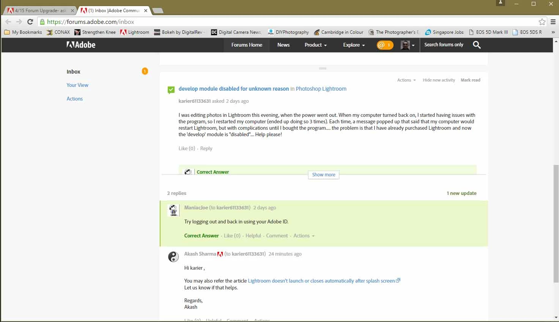This screenshot has width=559, height=322.
Task: Click Mark read link
Action: tap(470, 80)
